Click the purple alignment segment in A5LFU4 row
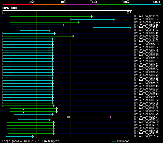The image size is (163, 143). pyautogui.click(x=90, y=117)
